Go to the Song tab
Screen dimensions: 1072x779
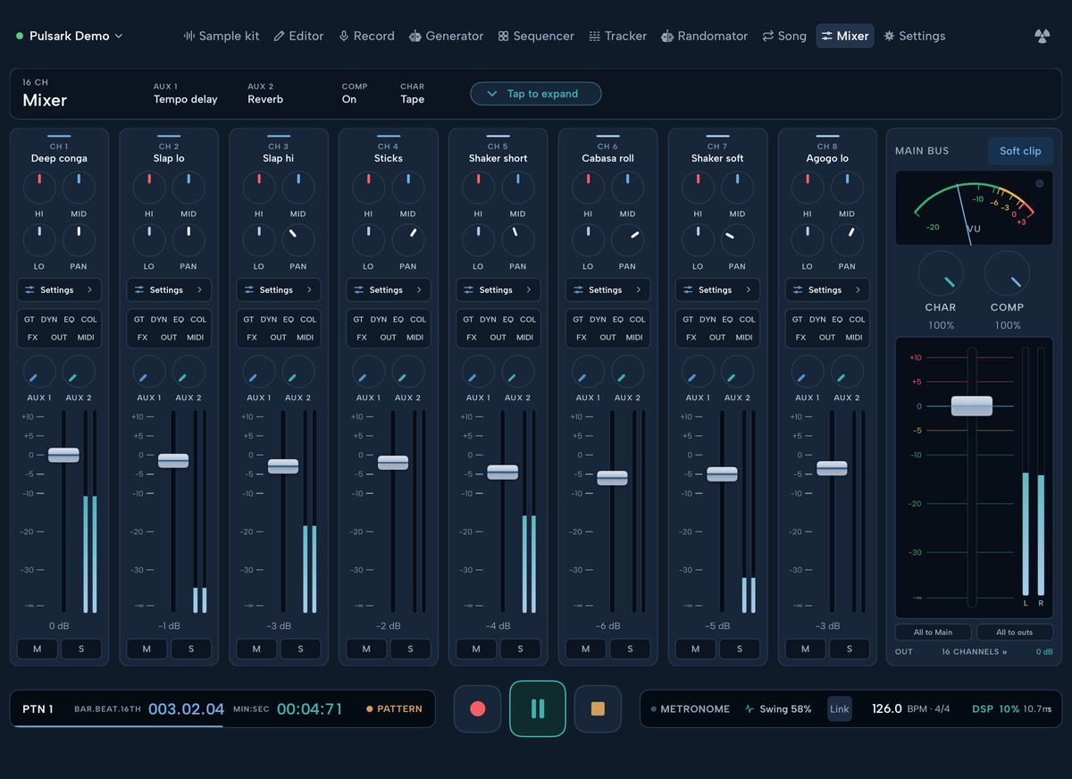[784, 36]
